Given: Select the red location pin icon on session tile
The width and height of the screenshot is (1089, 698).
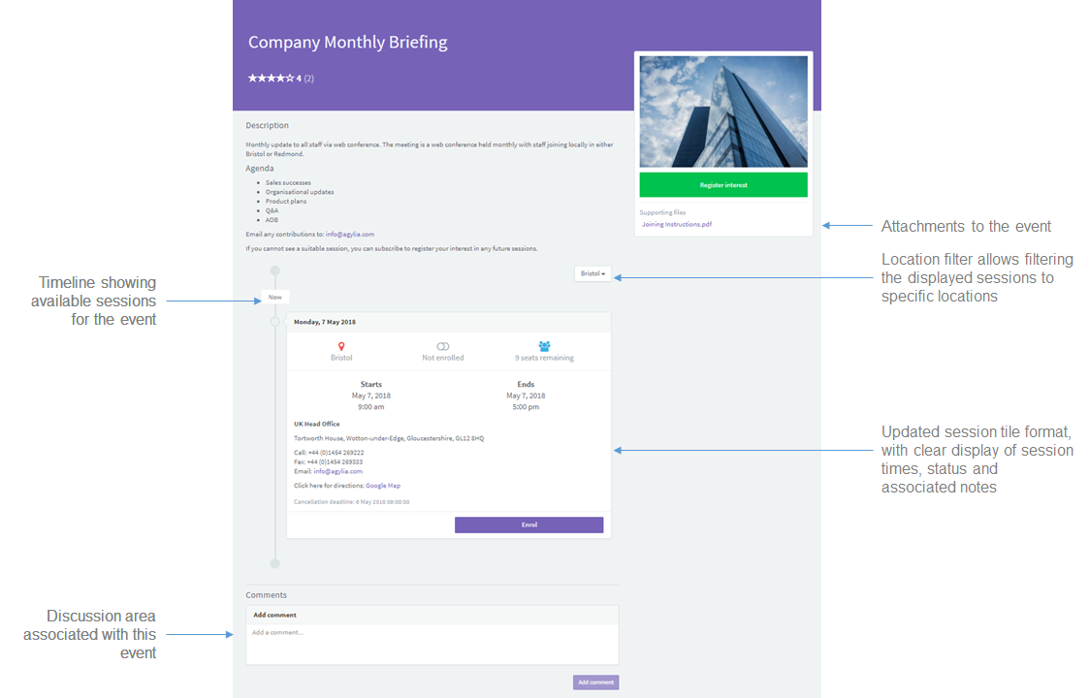Looking at the screenshot, I should pyautogui.click(x=341, y=344).
